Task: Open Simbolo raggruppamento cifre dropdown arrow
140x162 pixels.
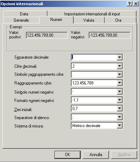Action: tap(119, 74)
